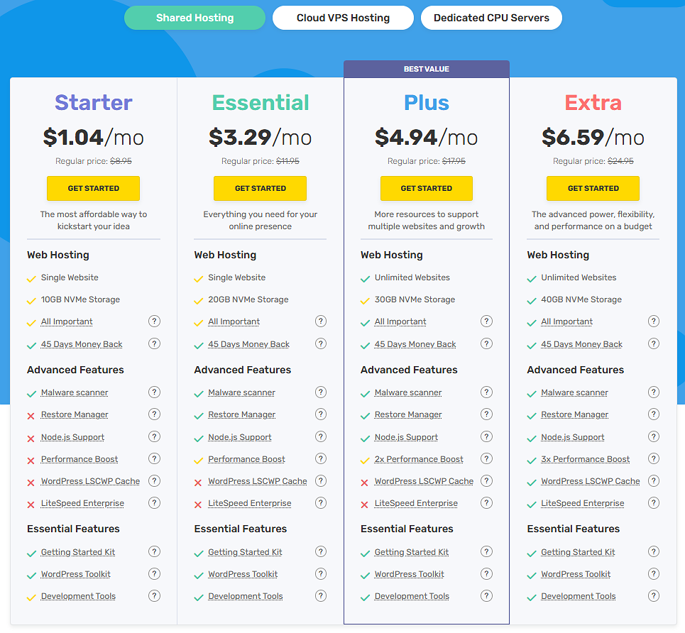Switch to the Cloud VPS Hosting tab
685x633 pixels.
[343, 18]
